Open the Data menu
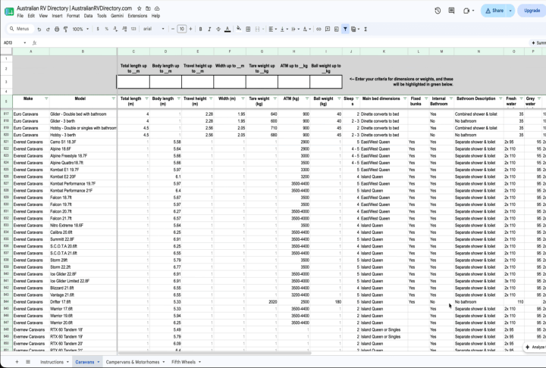546x368 pixels. (88, 16)
